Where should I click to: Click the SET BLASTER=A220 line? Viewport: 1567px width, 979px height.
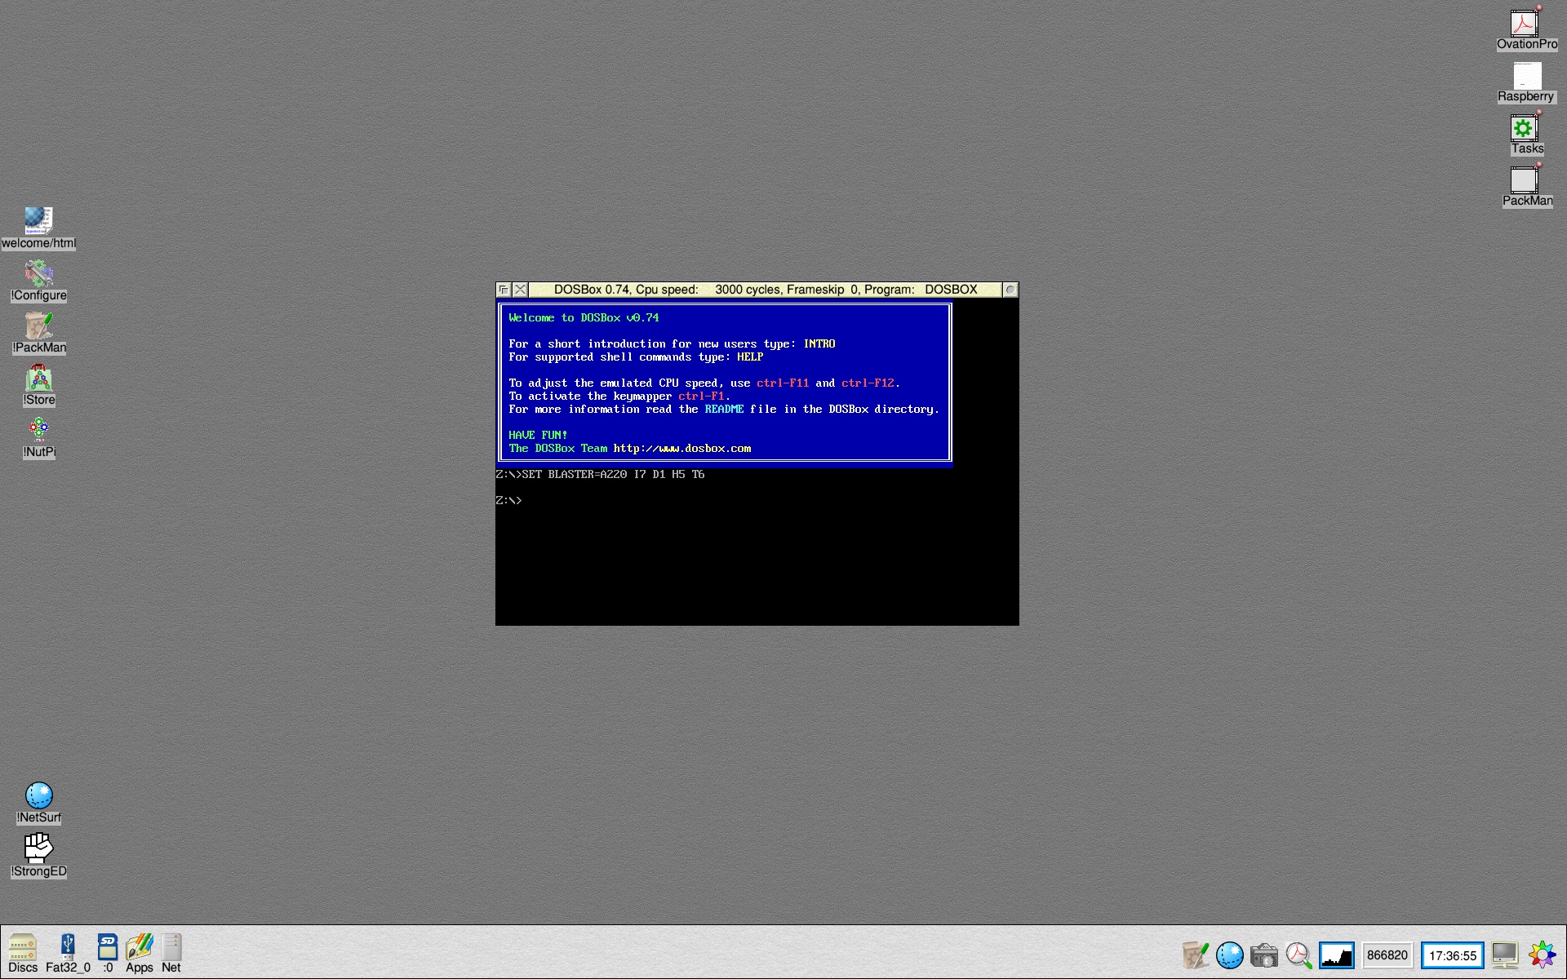(600, 474)
